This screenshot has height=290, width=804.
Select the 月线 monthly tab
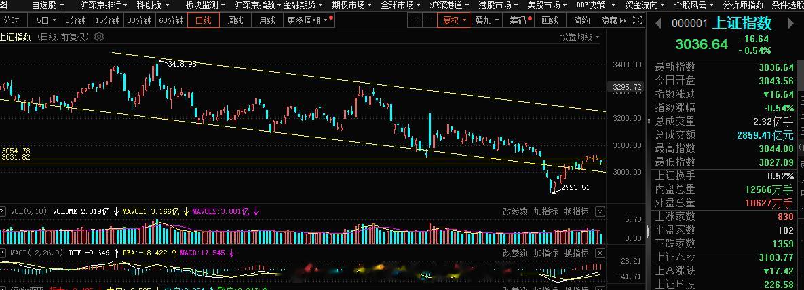pos(267,20)
